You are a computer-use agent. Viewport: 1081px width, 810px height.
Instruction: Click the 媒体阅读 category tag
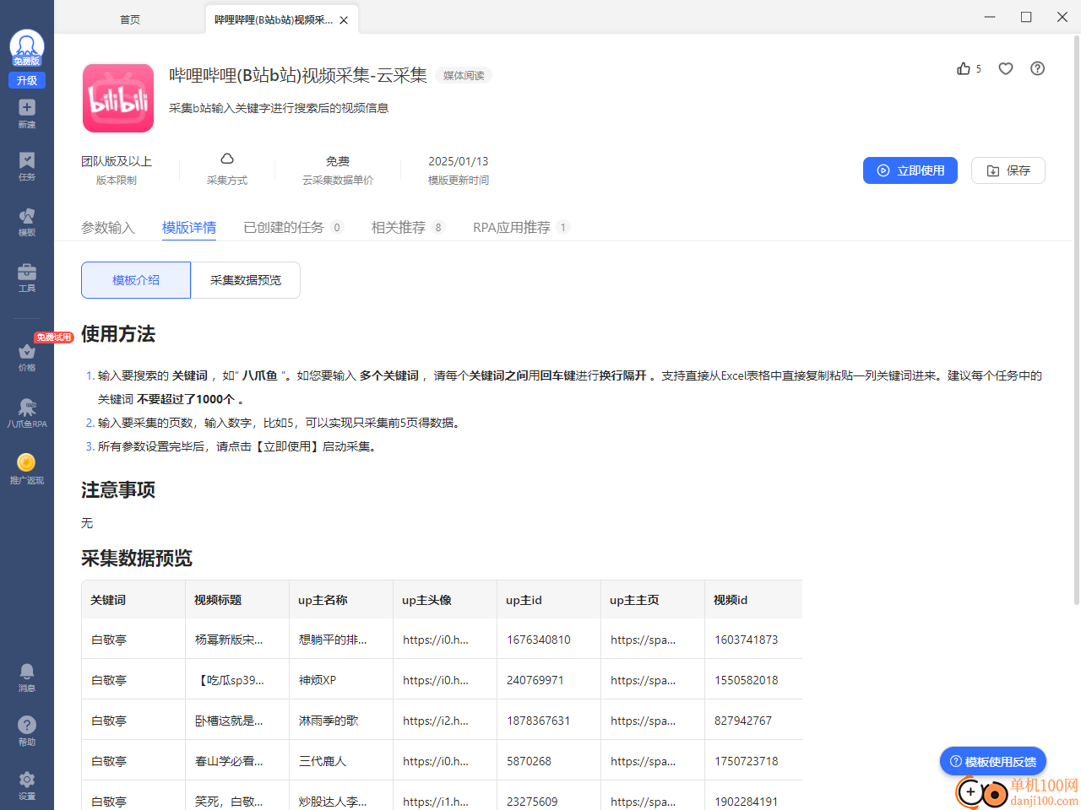coord(464,76)
